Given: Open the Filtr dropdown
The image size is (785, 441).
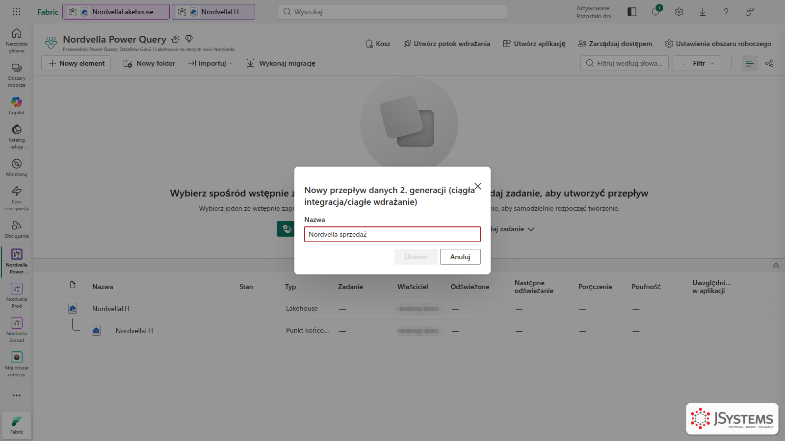Looking at the screenshot, I should 697,63.
